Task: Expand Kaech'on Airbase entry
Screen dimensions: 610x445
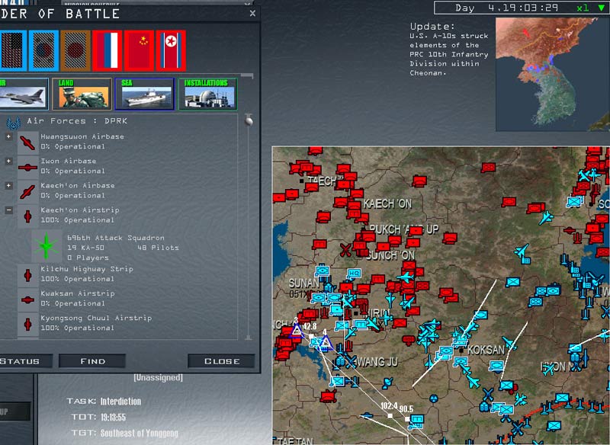Action: coord(8,186)
